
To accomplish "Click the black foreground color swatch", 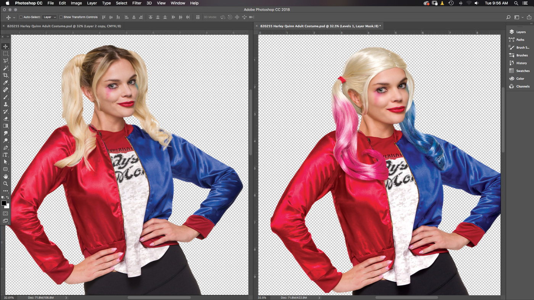I will [x=4, y=203].
